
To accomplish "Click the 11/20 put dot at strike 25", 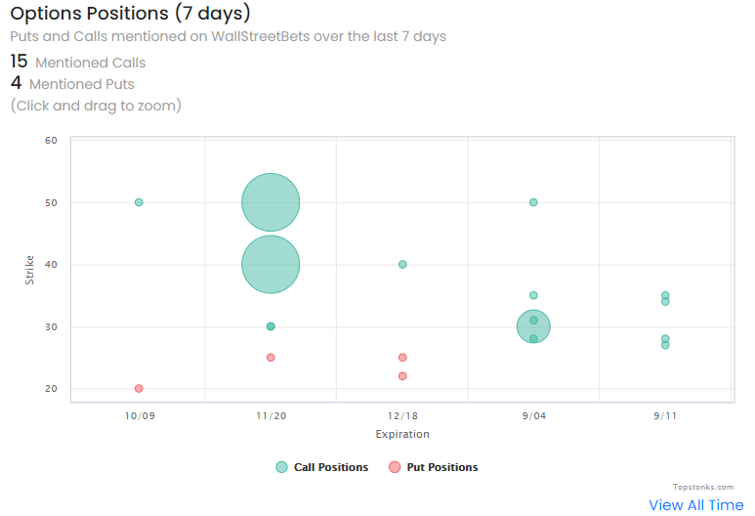I will pyautogui.click(x=271, y=358).
